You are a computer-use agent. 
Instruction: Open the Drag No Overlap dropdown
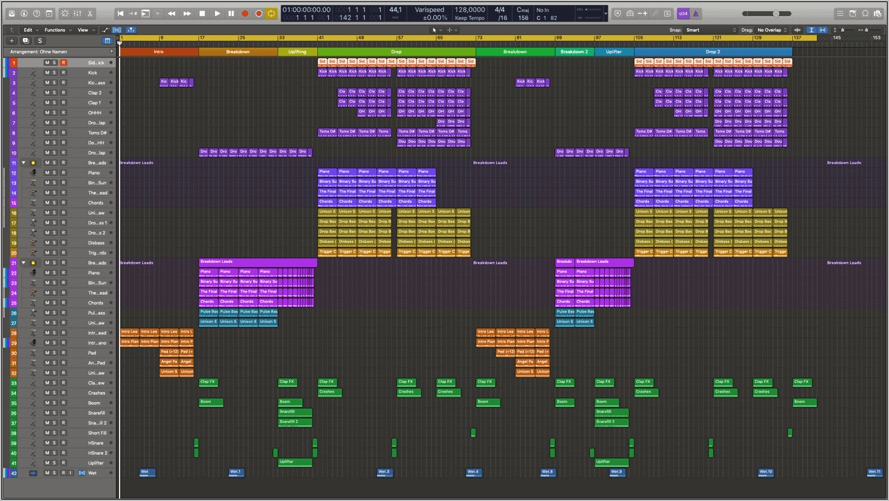(771, 30)
